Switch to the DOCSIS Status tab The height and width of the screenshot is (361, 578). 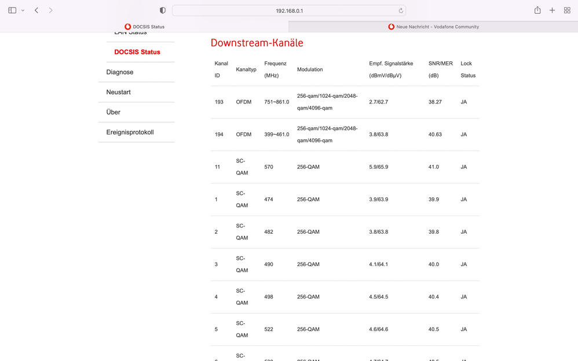tap(144, 27)
